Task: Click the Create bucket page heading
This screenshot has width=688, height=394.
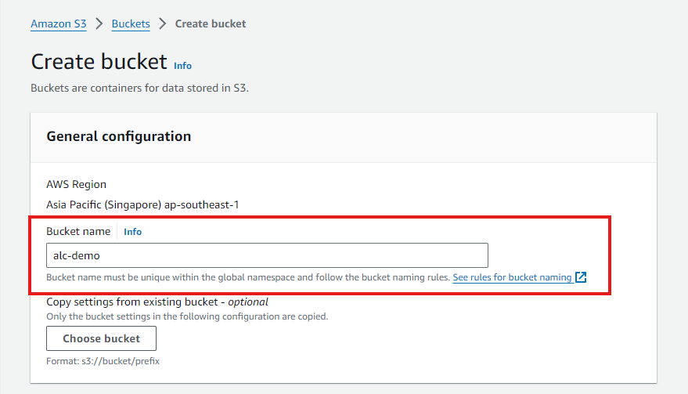Action: pyautogui.click(x=99, y=61)
